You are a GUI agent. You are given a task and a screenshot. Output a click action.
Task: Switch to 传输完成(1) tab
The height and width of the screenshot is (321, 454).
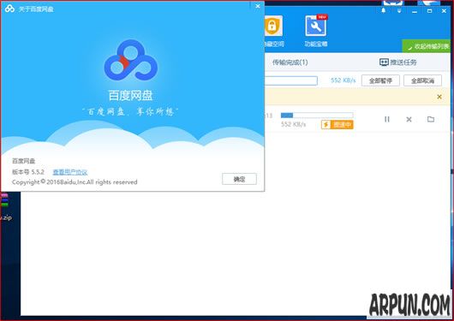click(290, 62)
